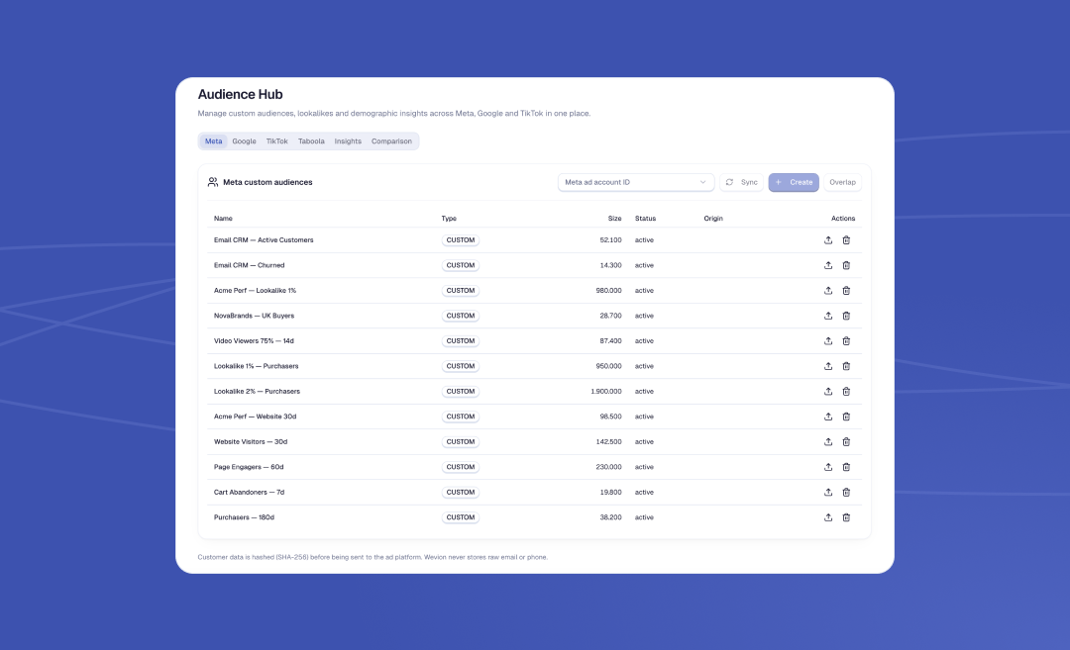Open the TikTok tab
This screenshot has width=1070, height=650.
coord(276,141)
